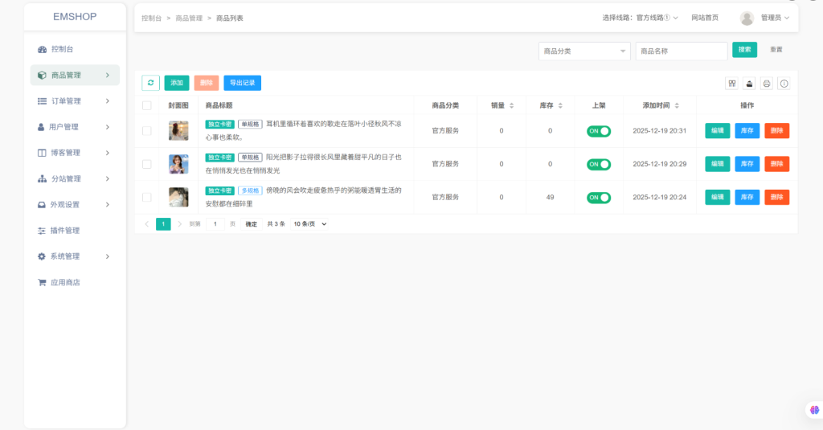Expand the 商品管理 chevron
823x430 pixels.
(108, 75)
